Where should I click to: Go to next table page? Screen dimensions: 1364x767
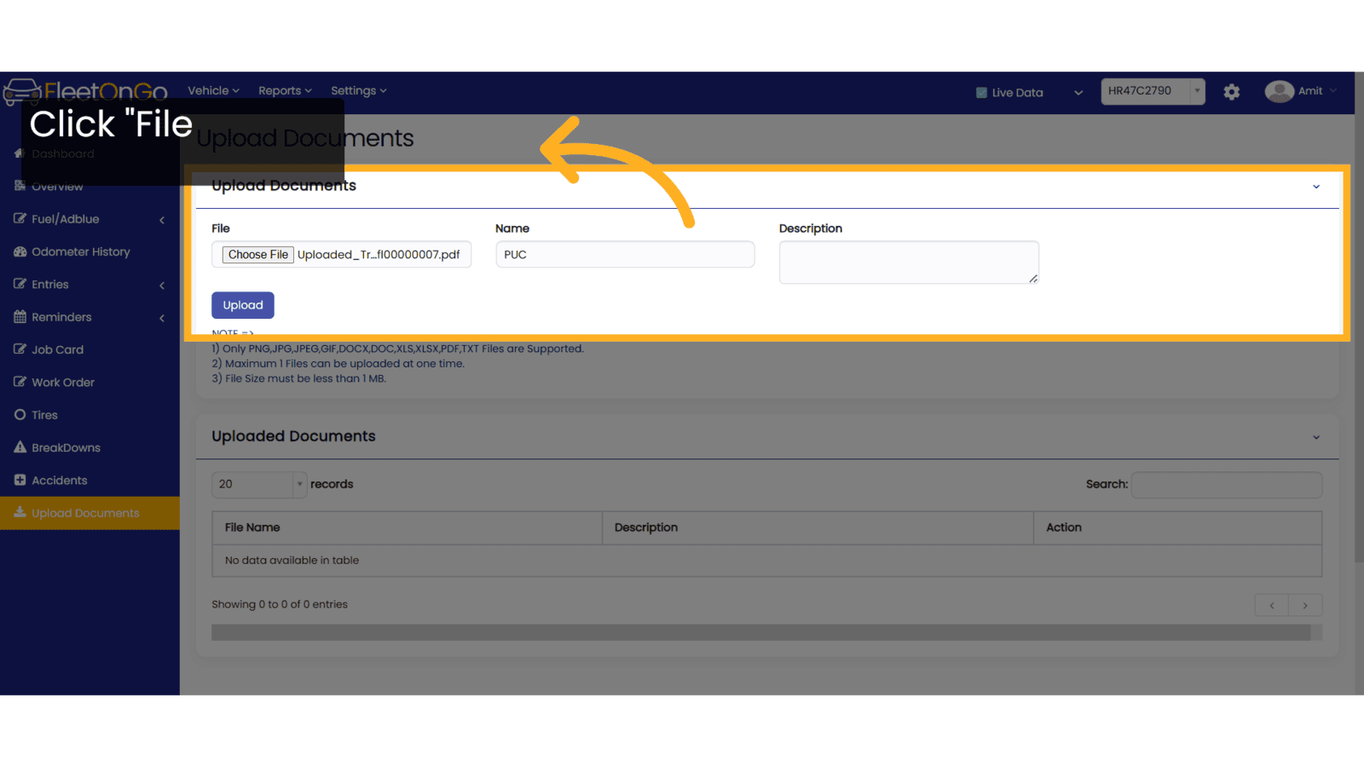[1305, 605]
